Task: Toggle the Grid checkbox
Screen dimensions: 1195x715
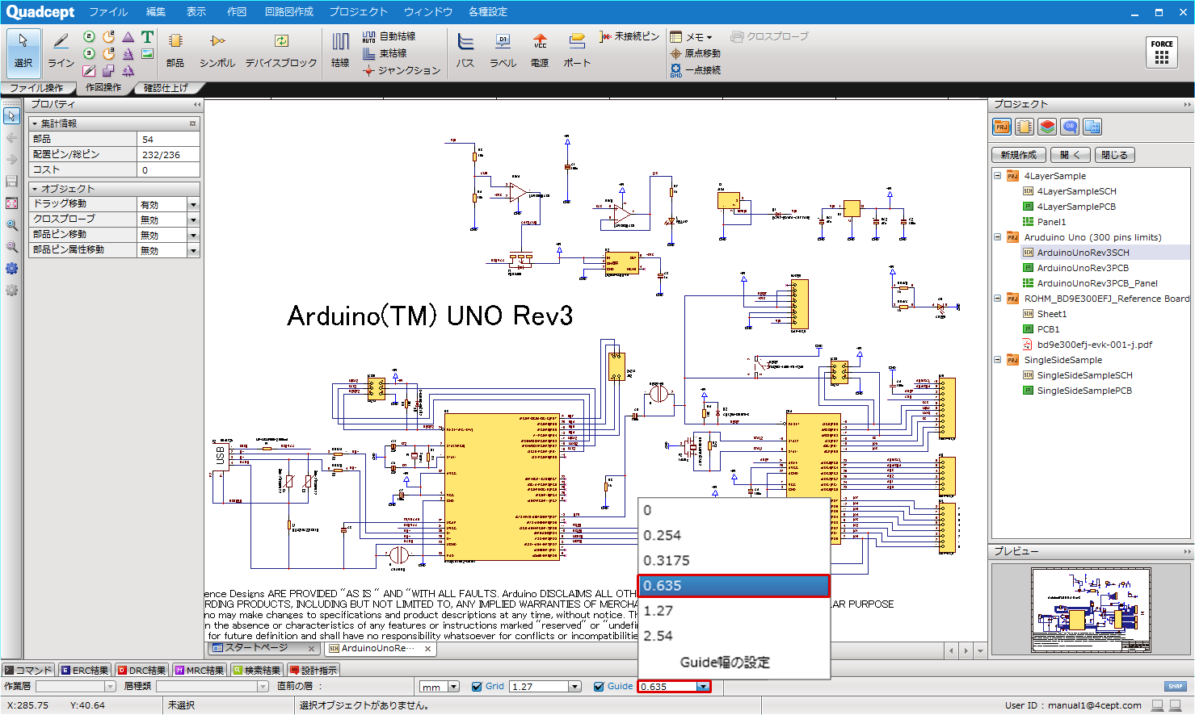Action: coord(477,687)
